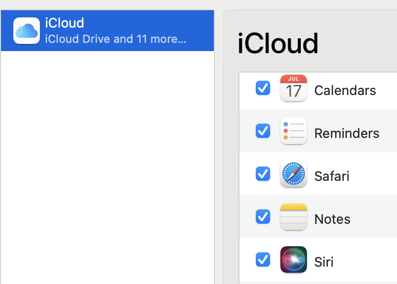The width and height of the screenshot is (397, 284).
Task: Click the Reminders app icon
Action: (294, 131)
